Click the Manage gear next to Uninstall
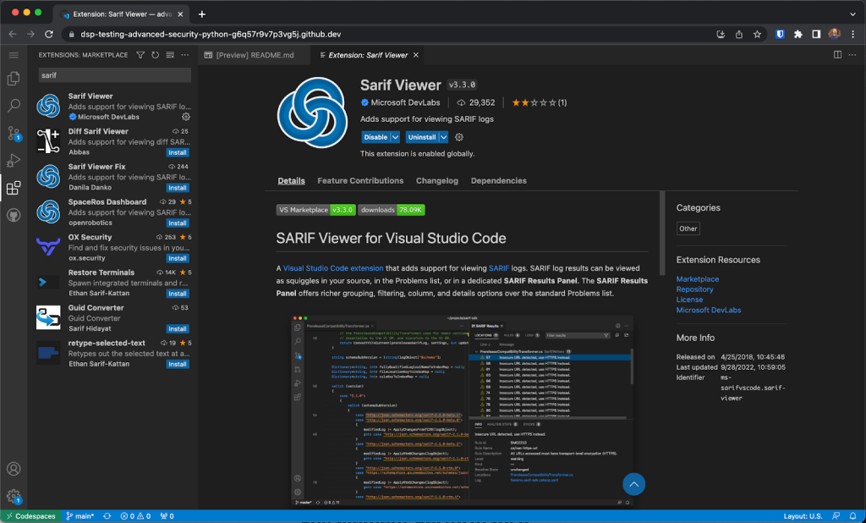The image size is (866, 523). [x=459, y=137]
